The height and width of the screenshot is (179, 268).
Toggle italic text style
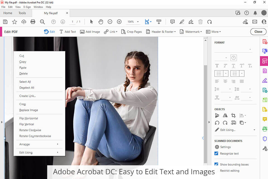pos(225,66)
